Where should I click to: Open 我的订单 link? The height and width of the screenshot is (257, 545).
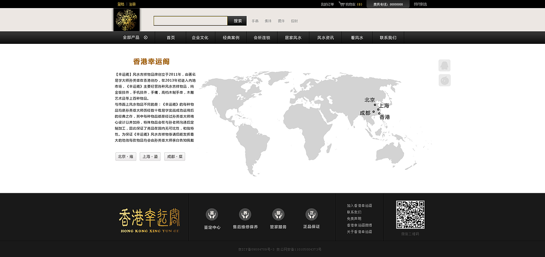(x=327, y=4)
